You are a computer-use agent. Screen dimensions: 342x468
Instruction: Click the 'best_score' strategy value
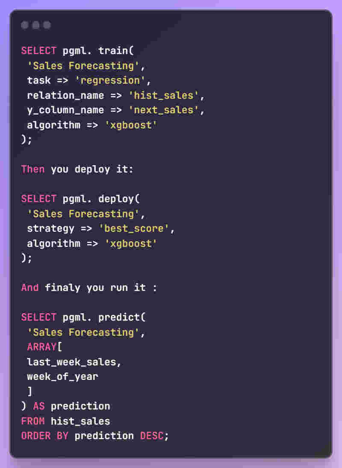[x=134, y=228]
